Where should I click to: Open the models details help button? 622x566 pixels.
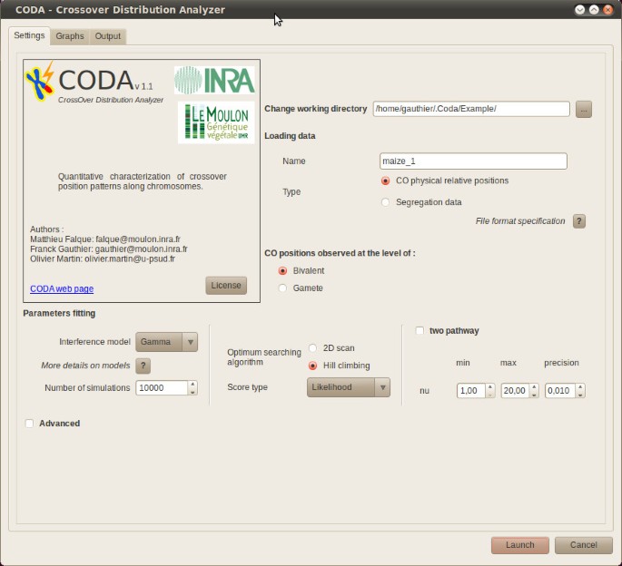click(143, 366)
